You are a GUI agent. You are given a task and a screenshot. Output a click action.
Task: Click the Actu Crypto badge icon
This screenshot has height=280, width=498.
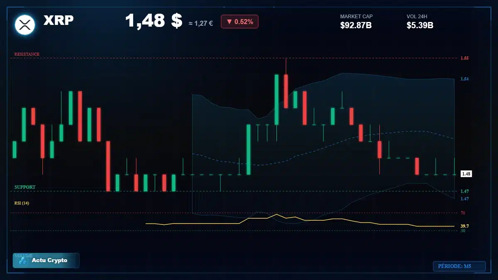point(23,261)
